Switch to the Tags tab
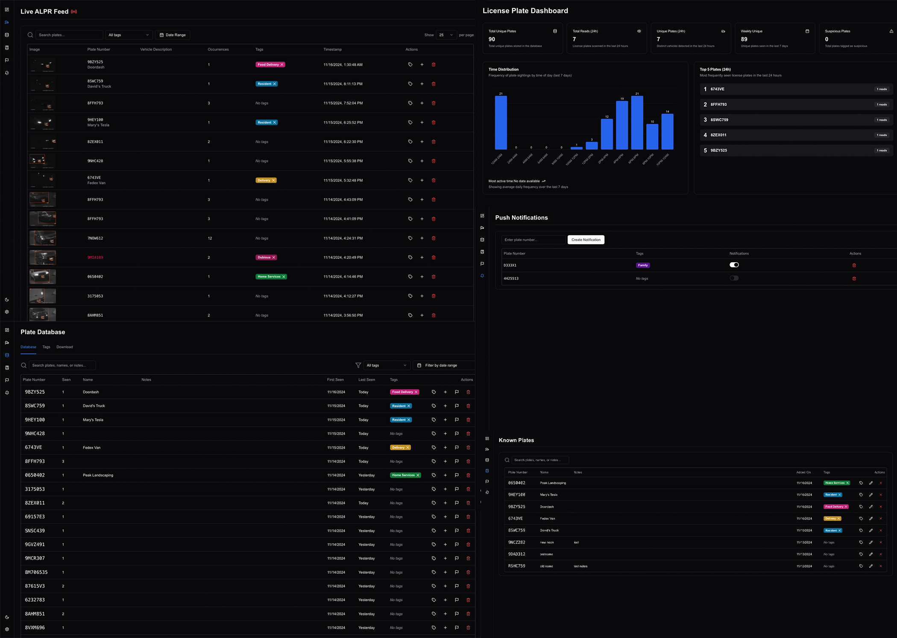The image size is (897, 638). (x=46, y=347)
